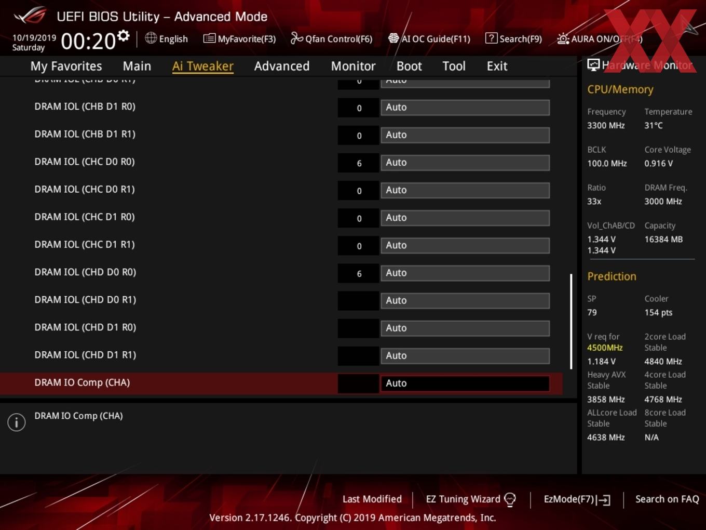
Task: Click the EZ Tuning Wizard bulb icon
Action: click(x=510, y=499)
